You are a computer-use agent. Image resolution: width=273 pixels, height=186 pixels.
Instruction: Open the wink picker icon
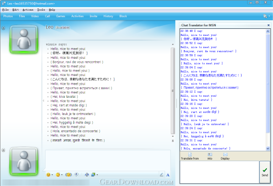point(58,174)
